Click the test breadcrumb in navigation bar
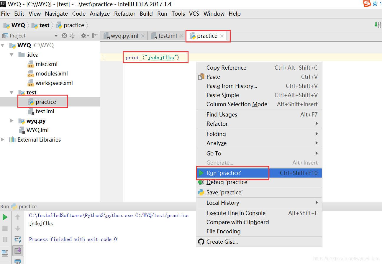The height and width of the screenshot is (264, 382). [41, 25]
